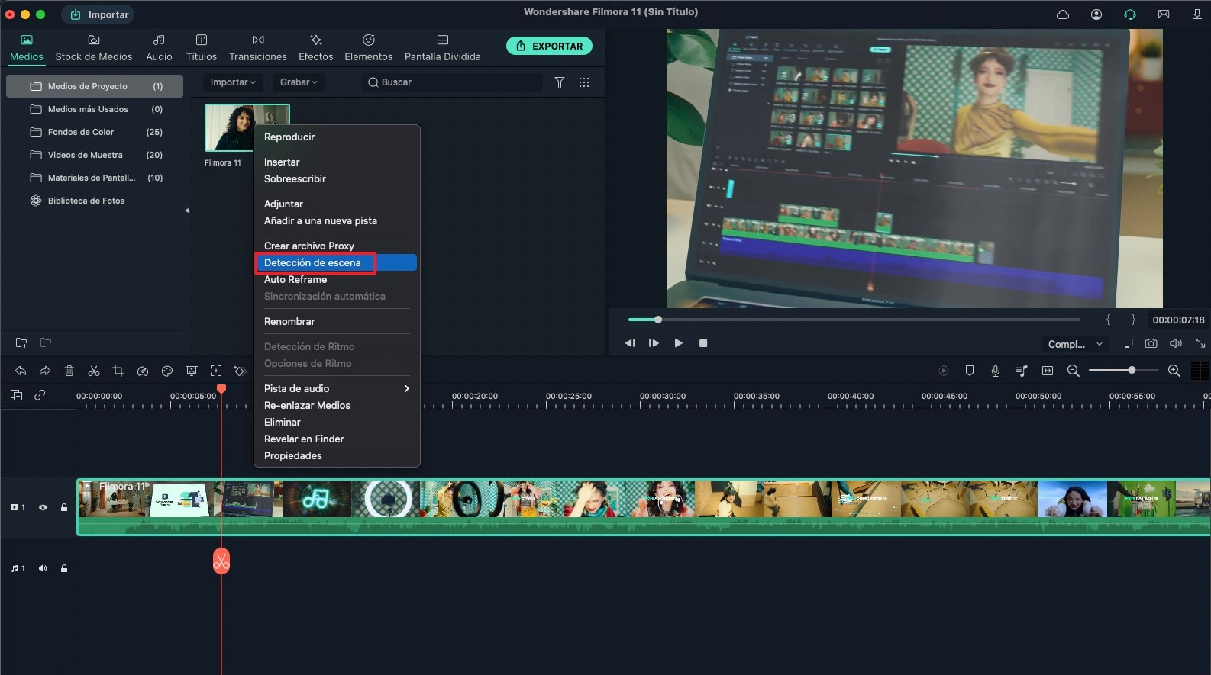The width and height of the screenshot is (1211, 675).
Task: Select the Crop tool in timeline toolbar
Action: coord(118,371)
